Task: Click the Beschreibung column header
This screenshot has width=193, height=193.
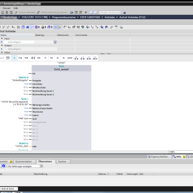Action: [41, 174]
